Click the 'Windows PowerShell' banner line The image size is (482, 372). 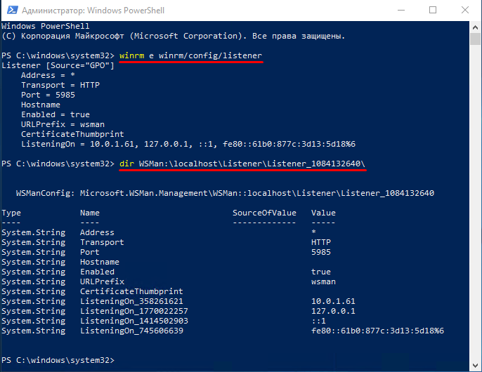(x=46, y=26)
